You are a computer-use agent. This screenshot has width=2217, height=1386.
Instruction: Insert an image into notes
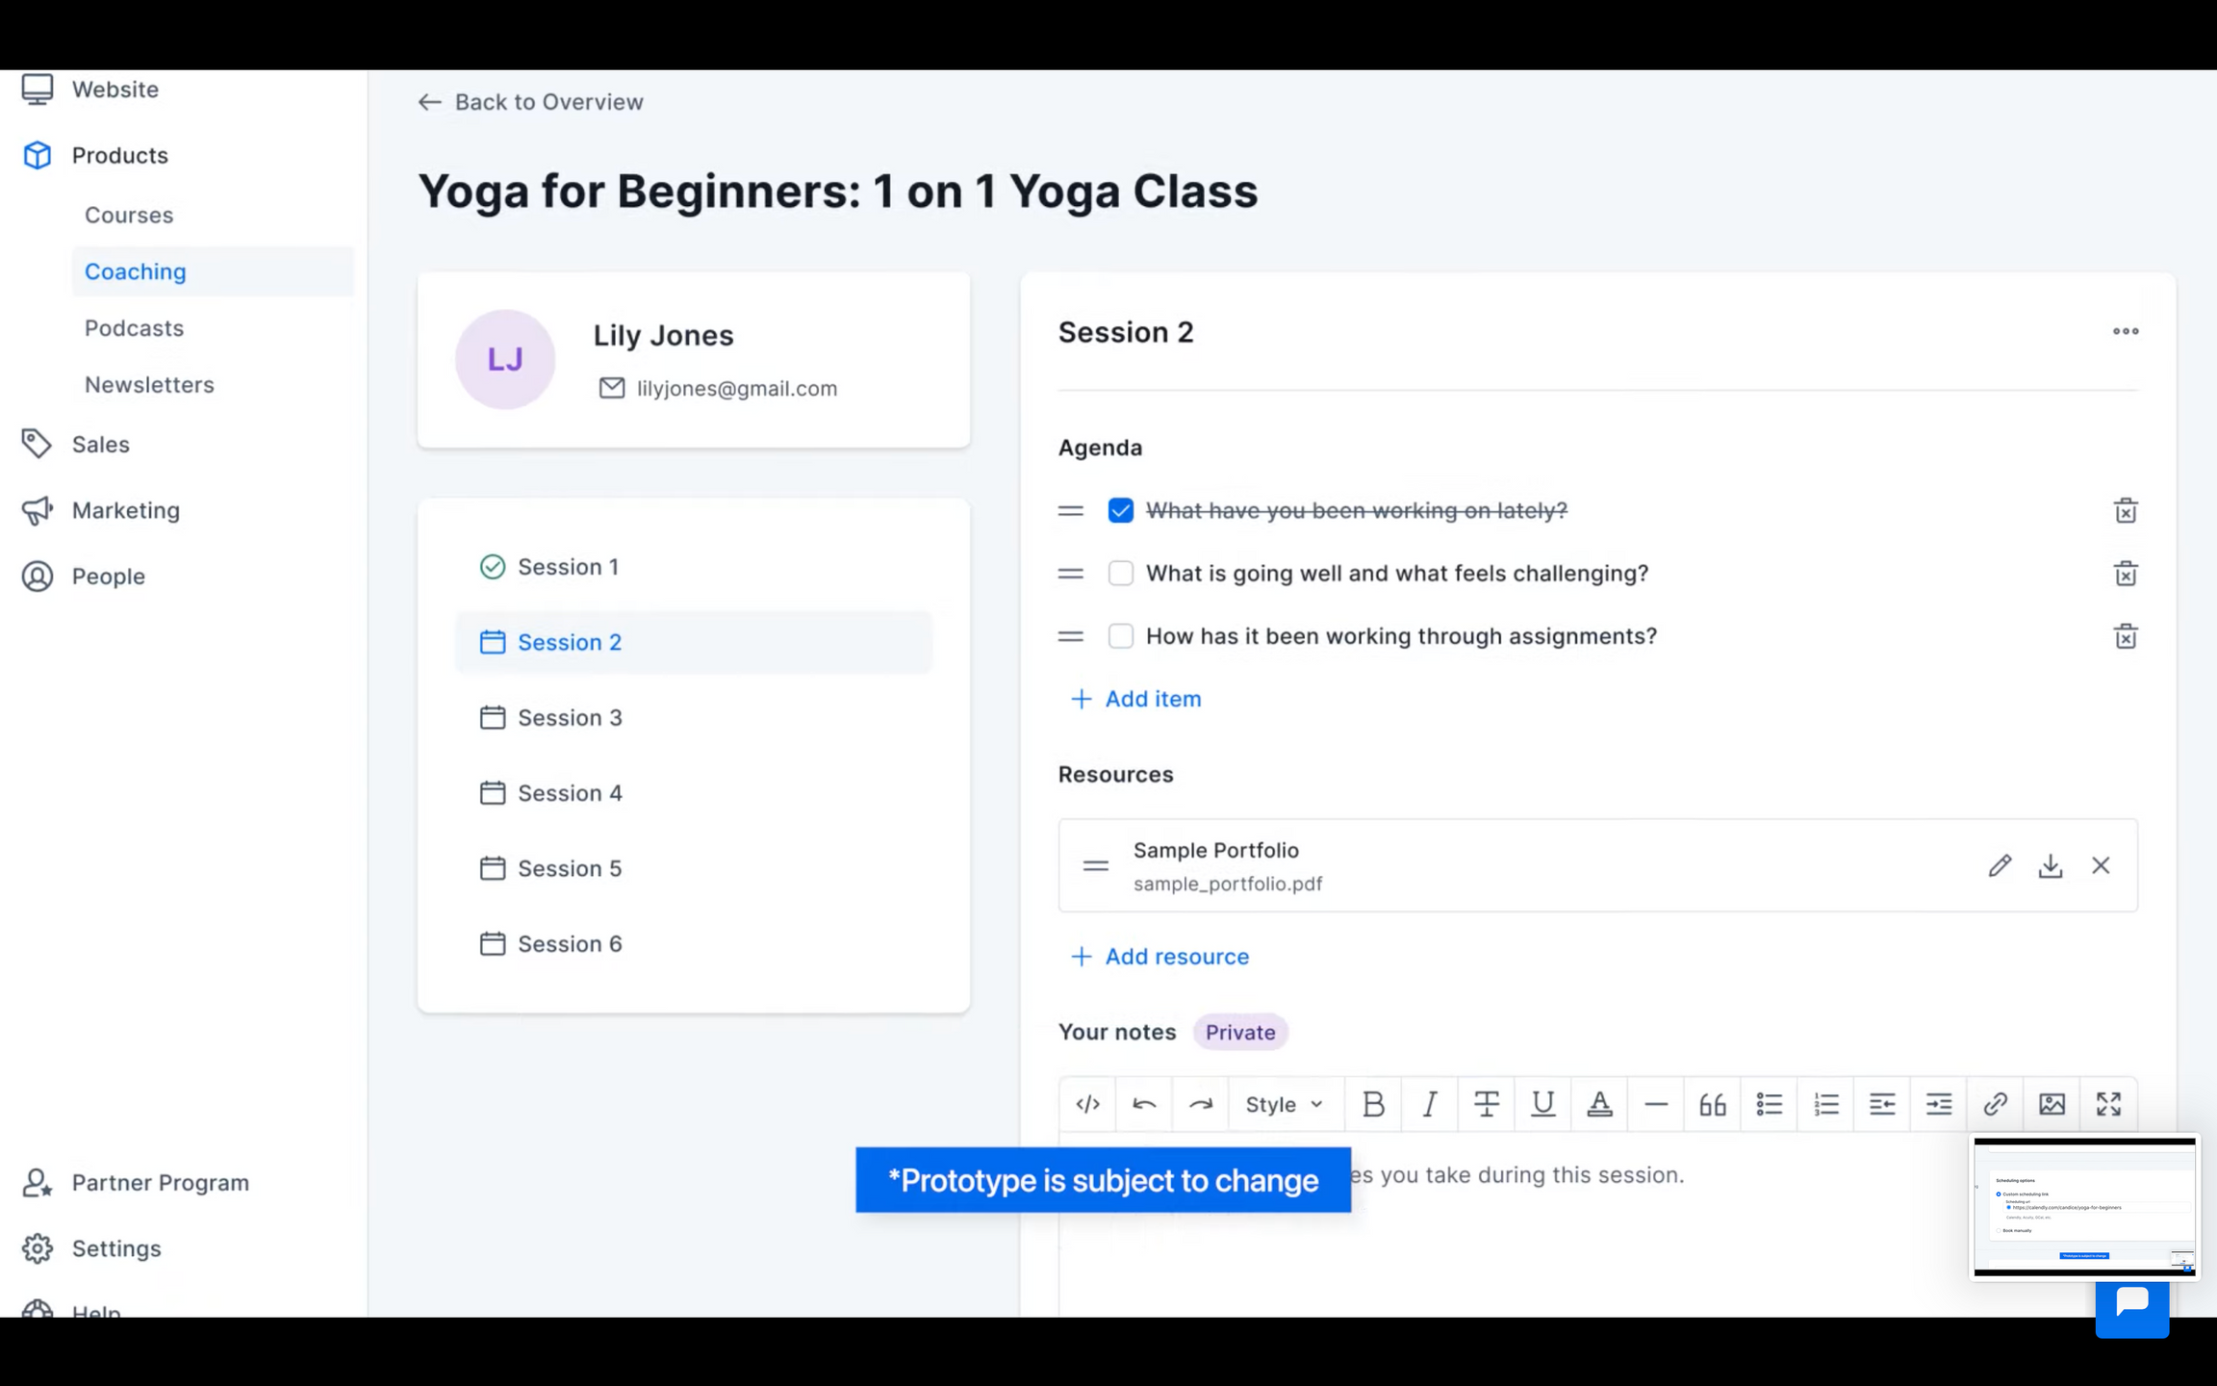2051,1104
